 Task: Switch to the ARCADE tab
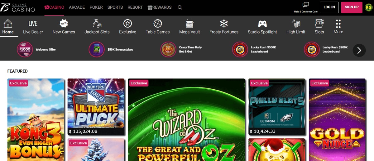tap(77, 7)
